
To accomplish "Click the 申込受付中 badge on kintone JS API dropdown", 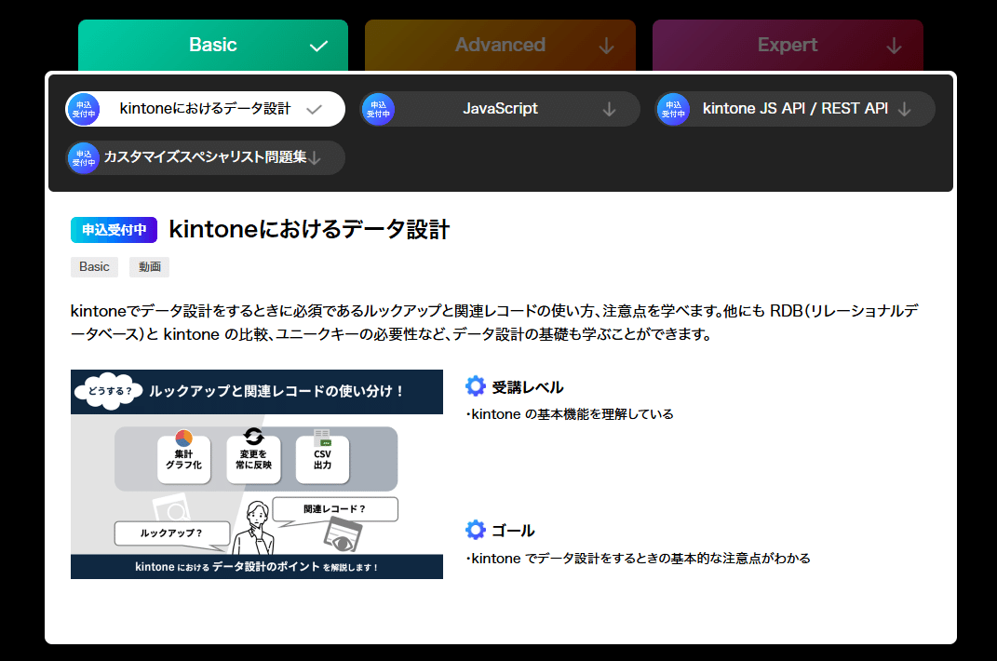I will pos(673,109).
